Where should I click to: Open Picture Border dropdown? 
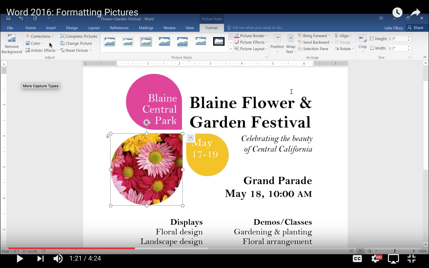coord(251,36)
